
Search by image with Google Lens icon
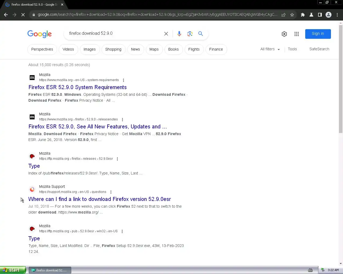click(190, 34)
